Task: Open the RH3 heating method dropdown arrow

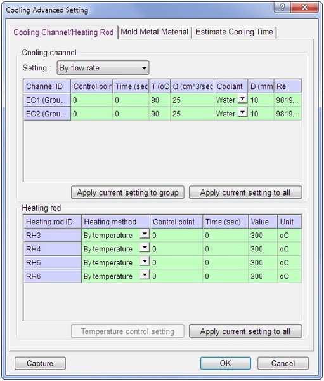Action: [145, 234]
